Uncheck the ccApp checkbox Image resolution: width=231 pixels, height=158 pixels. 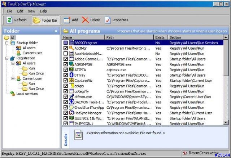tap(66, 86)
